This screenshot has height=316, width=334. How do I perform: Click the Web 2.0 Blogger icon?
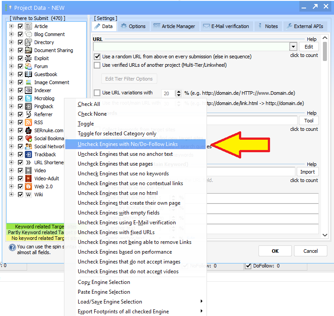(28, 186)
